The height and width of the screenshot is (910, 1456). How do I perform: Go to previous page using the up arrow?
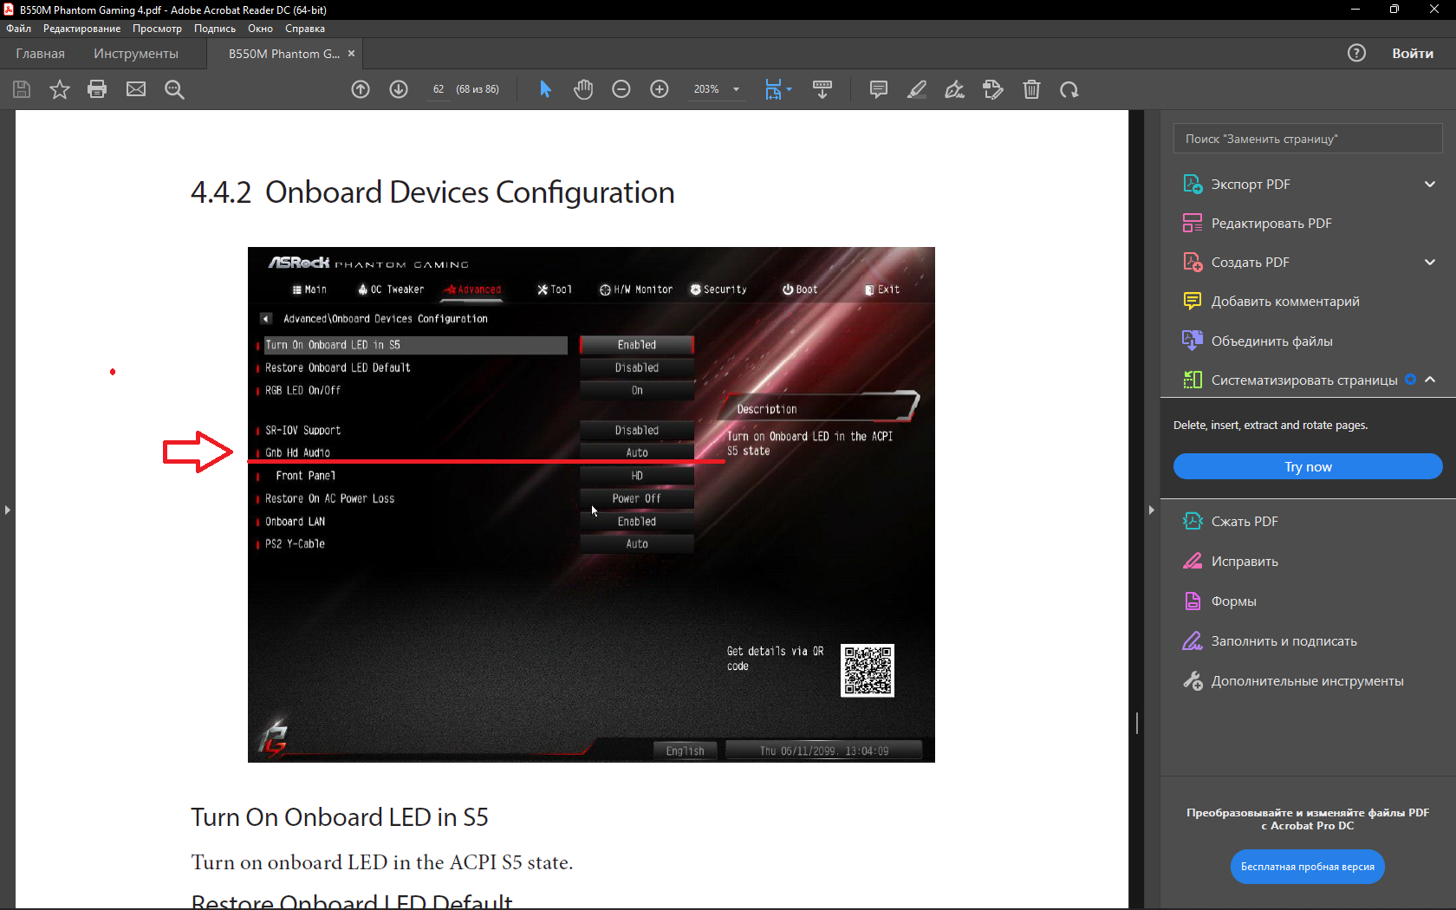[361, 89]
